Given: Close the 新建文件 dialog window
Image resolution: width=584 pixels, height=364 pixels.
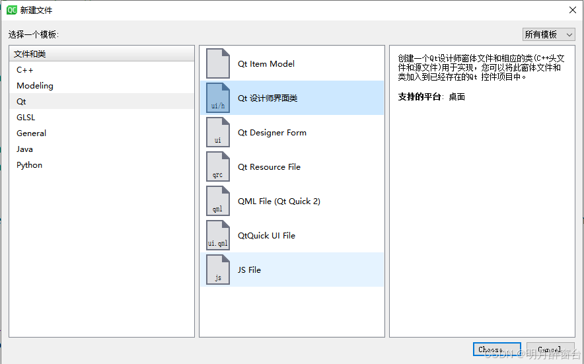Looking at the screenshot, I should point(573,10).
